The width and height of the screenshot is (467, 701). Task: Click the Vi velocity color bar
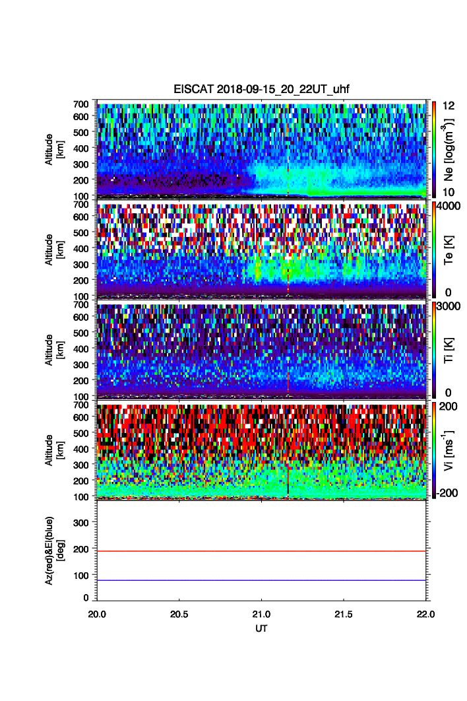click(x=434, y=450)
